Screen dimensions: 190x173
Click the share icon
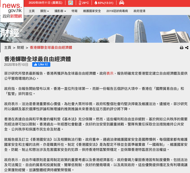(187, 48)
